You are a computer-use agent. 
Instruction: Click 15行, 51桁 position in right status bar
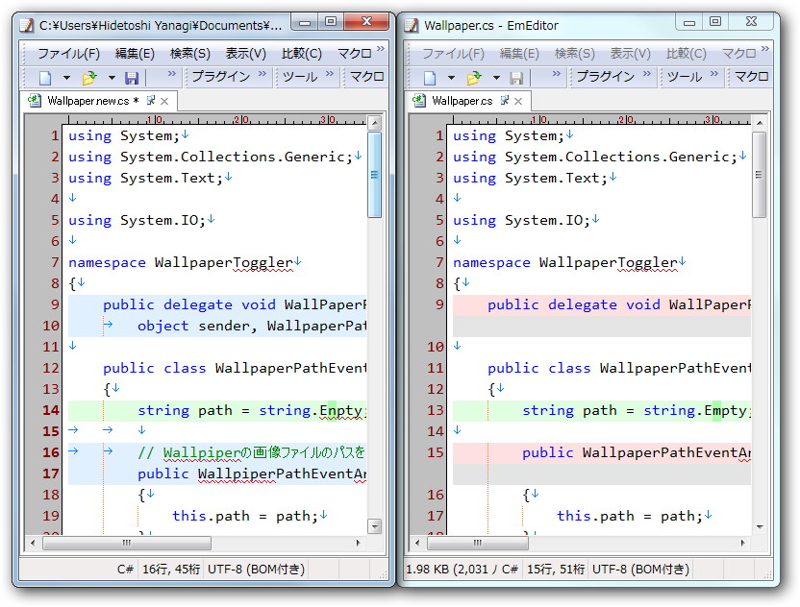[556, 570]
